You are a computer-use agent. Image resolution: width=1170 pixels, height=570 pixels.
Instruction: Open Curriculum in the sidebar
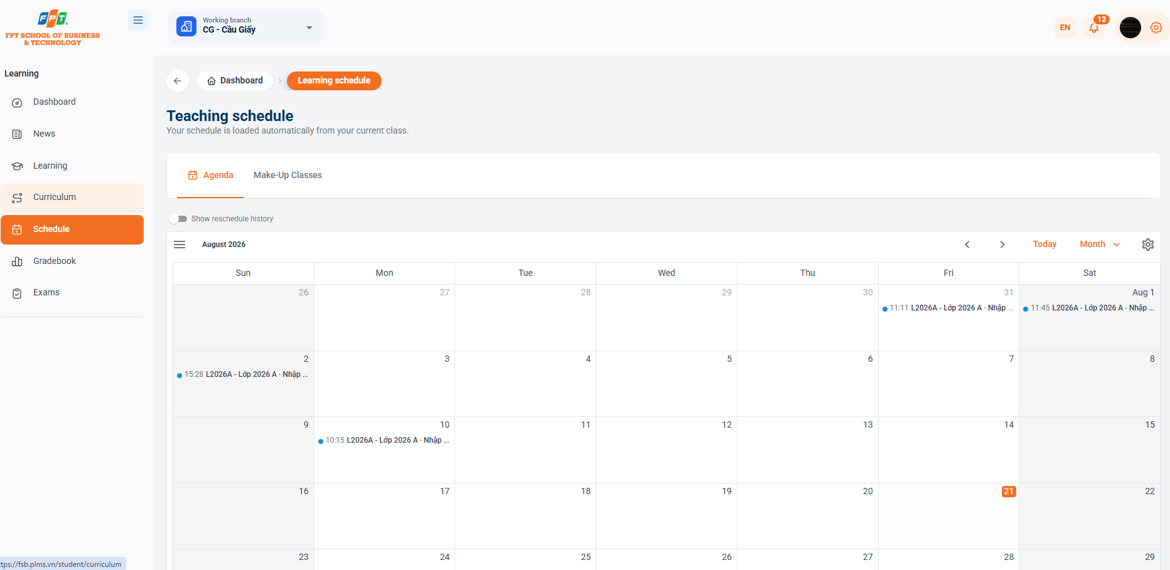pyautogui.click(x=72, y=198)
